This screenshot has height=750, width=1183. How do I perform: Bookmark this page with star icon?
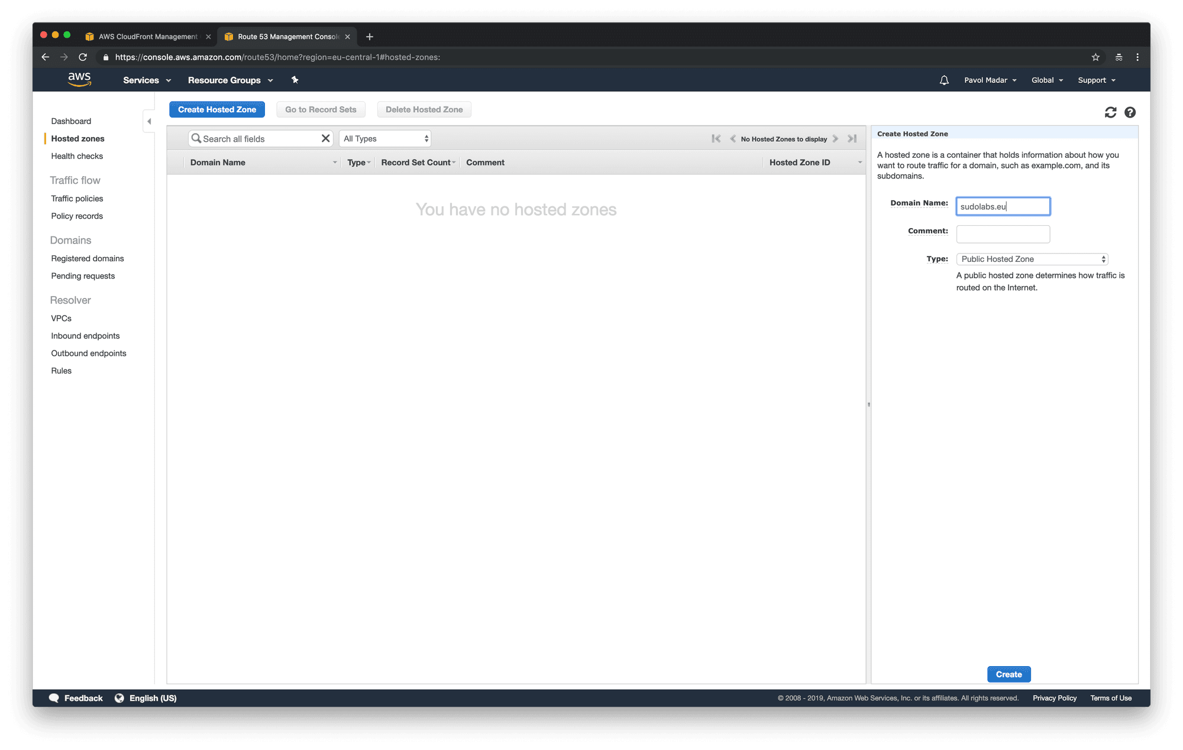[1095, 57]
